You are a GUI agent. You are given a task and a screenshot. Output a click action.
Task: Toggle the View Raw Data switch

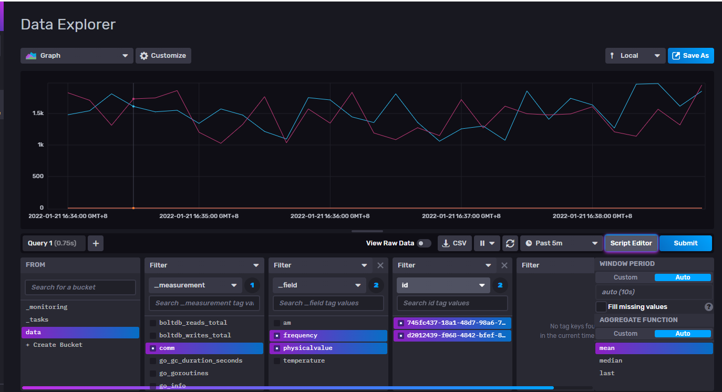(x=424, y=243)
